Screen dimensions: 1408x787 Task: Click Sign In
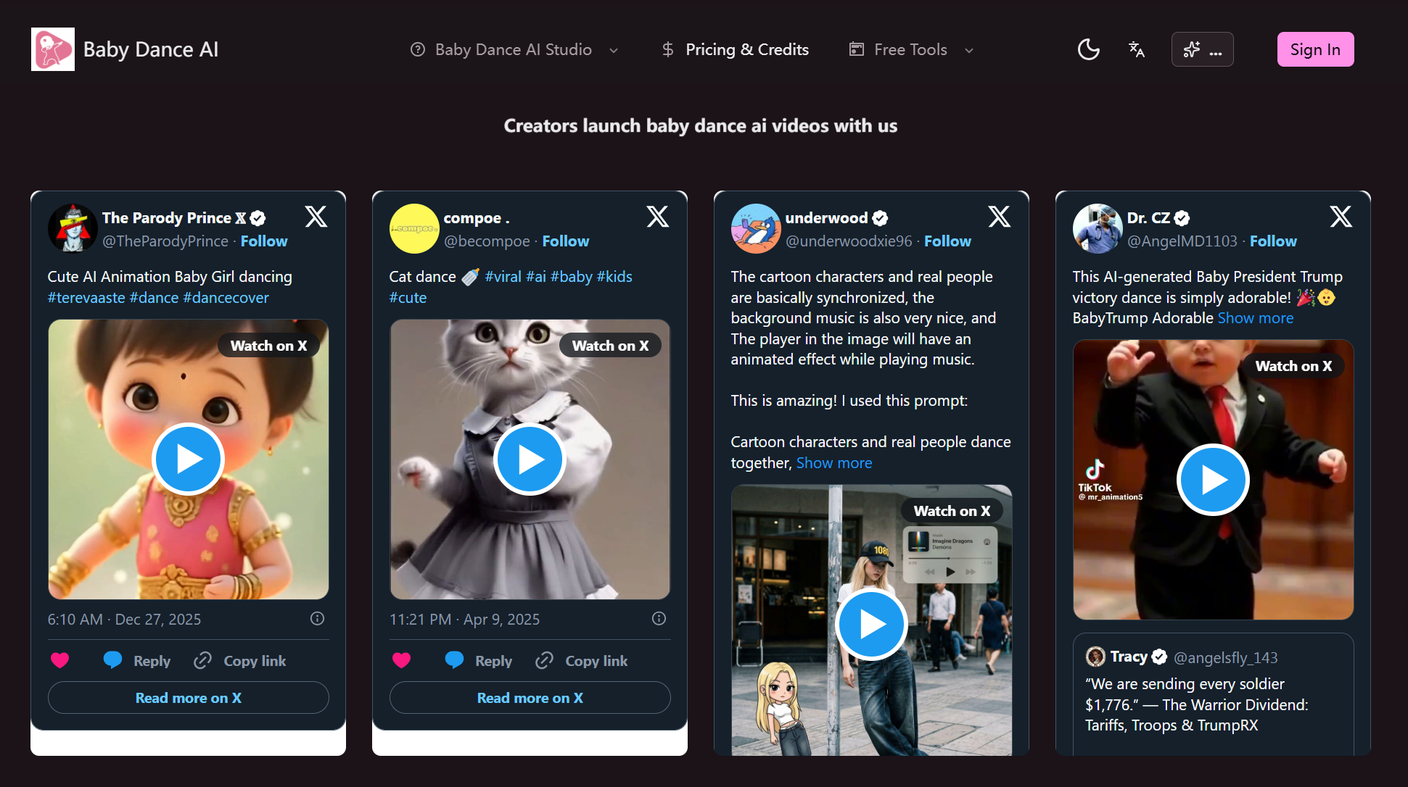[1315, 49]
